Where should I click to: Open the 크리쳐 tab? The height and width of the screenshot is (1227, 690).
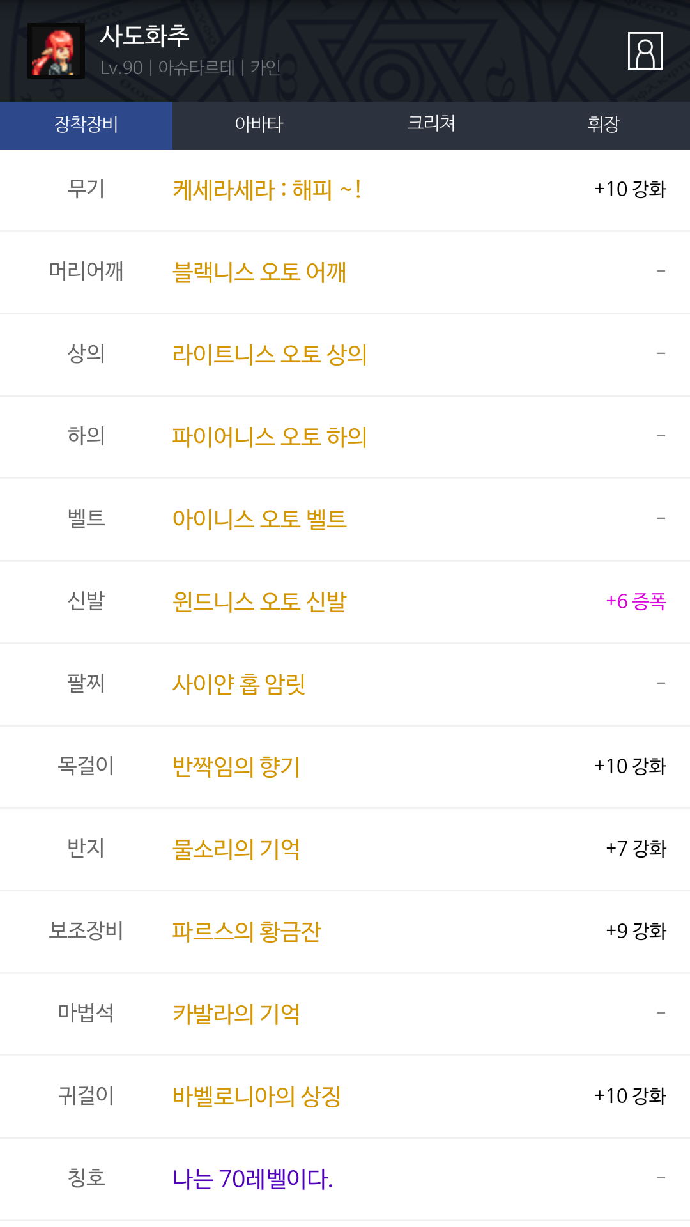431,125
